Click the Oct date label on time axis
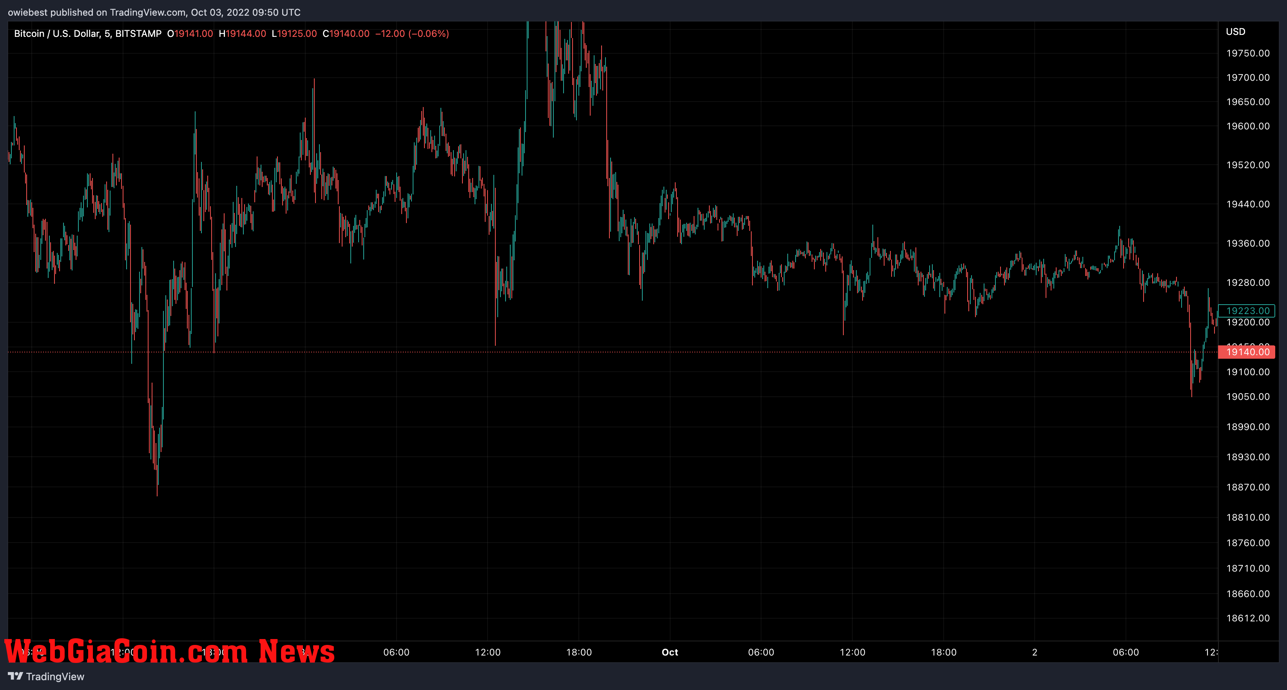This screenshot has width=1287, height=690. (x=669, y=652)
